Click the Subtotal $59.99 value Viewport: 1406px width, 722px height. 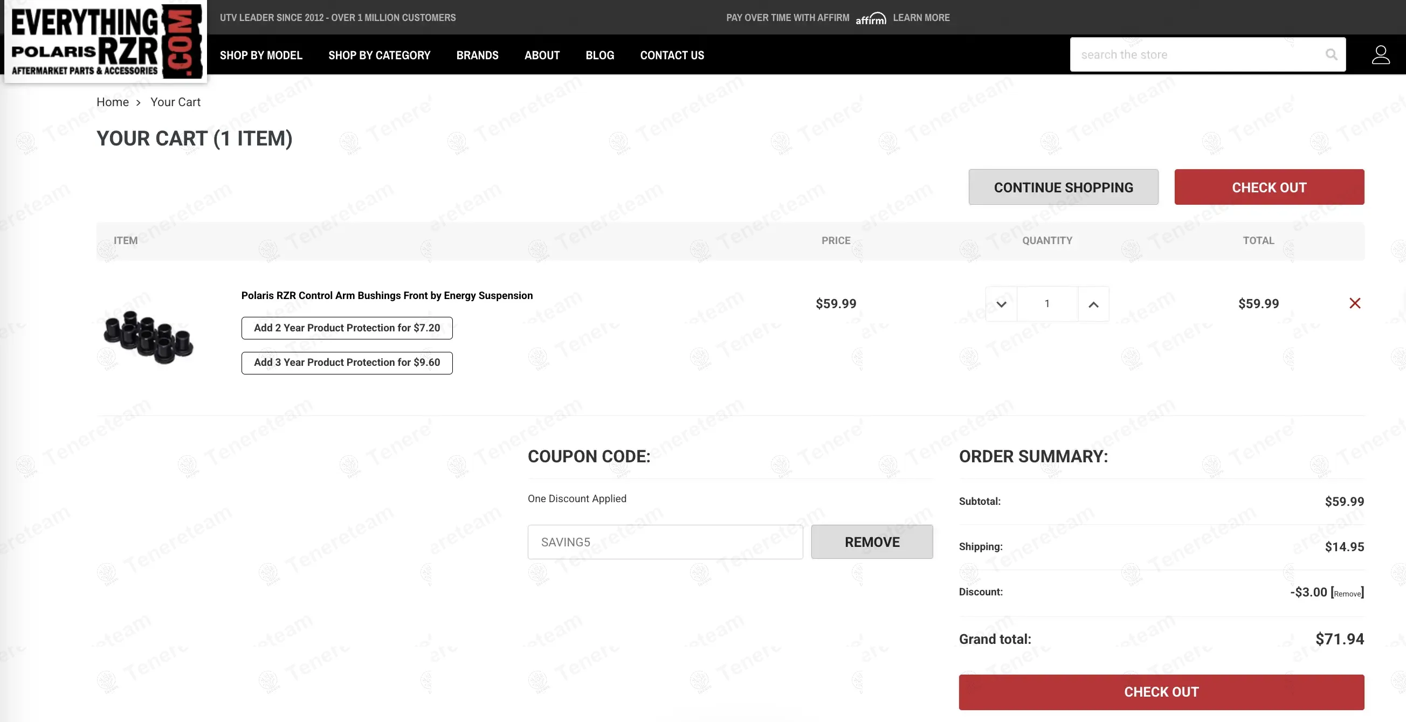pos(1345,502)
